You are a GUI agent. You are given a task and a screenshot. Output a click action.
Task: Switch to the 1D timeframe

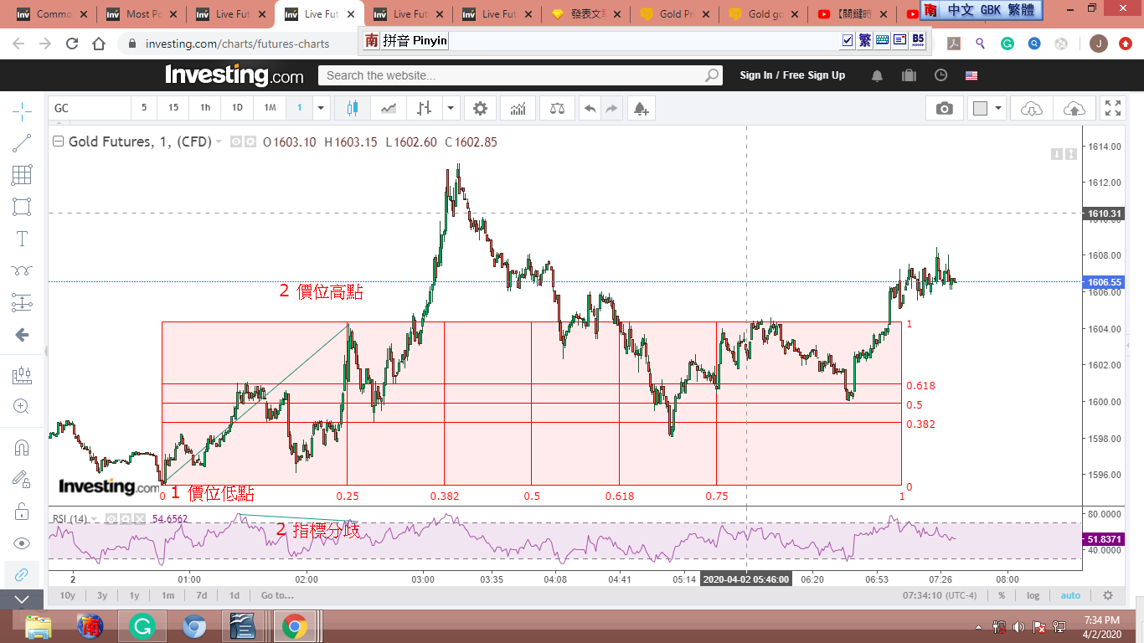coord(237,108)
